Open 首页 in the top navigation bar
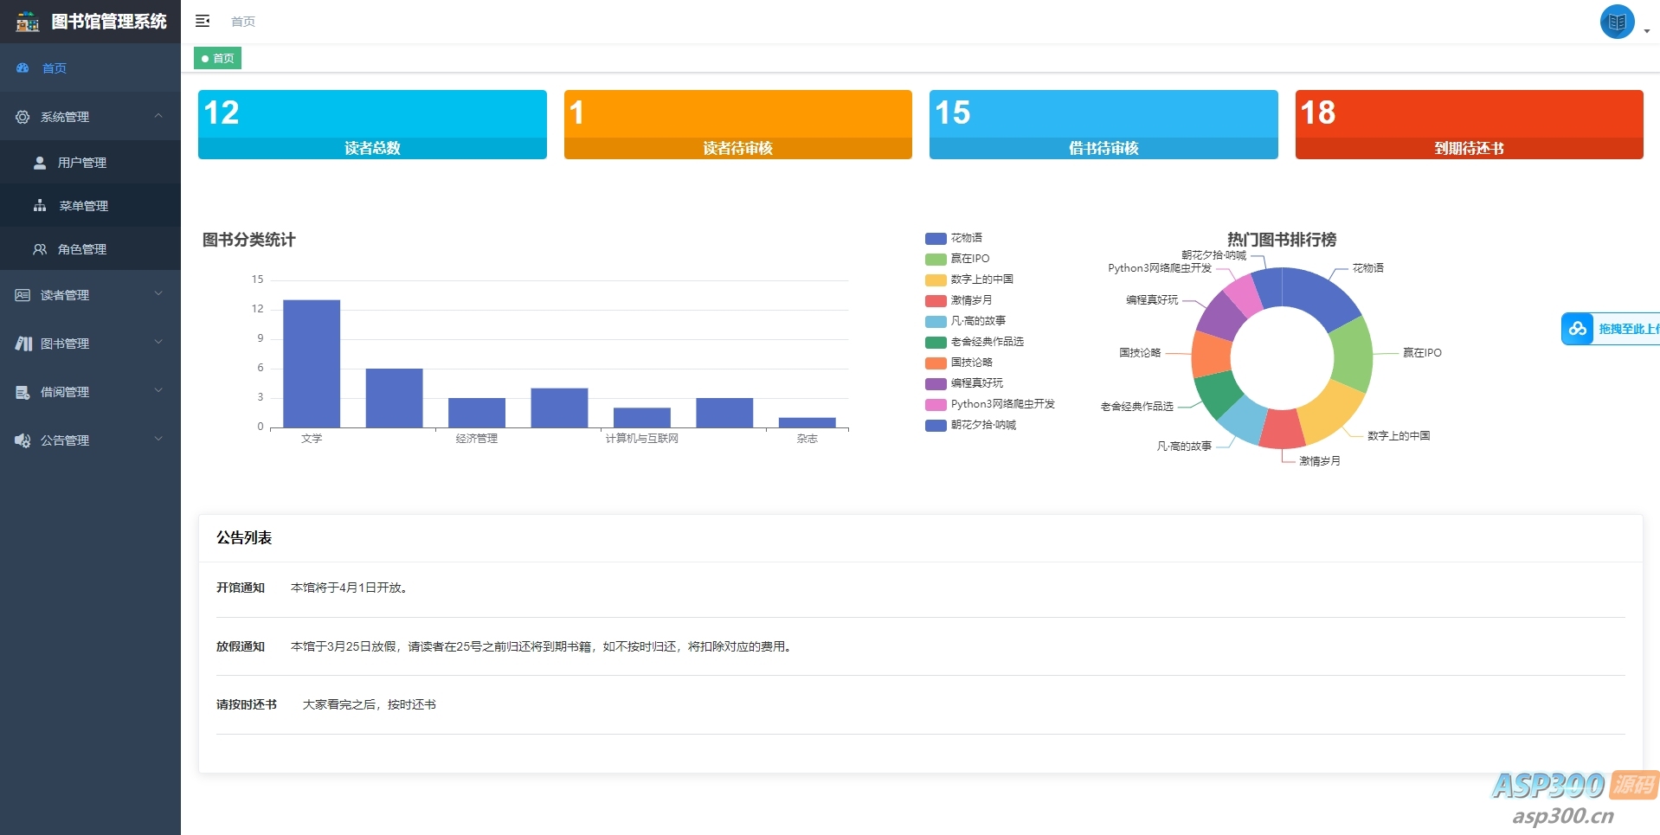1660x835 pixels. (242, 22)
